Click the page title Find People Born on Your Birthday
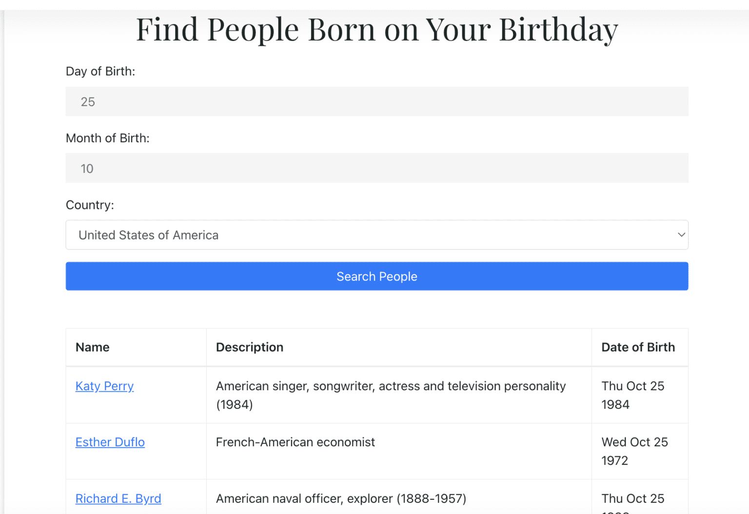 376,29
